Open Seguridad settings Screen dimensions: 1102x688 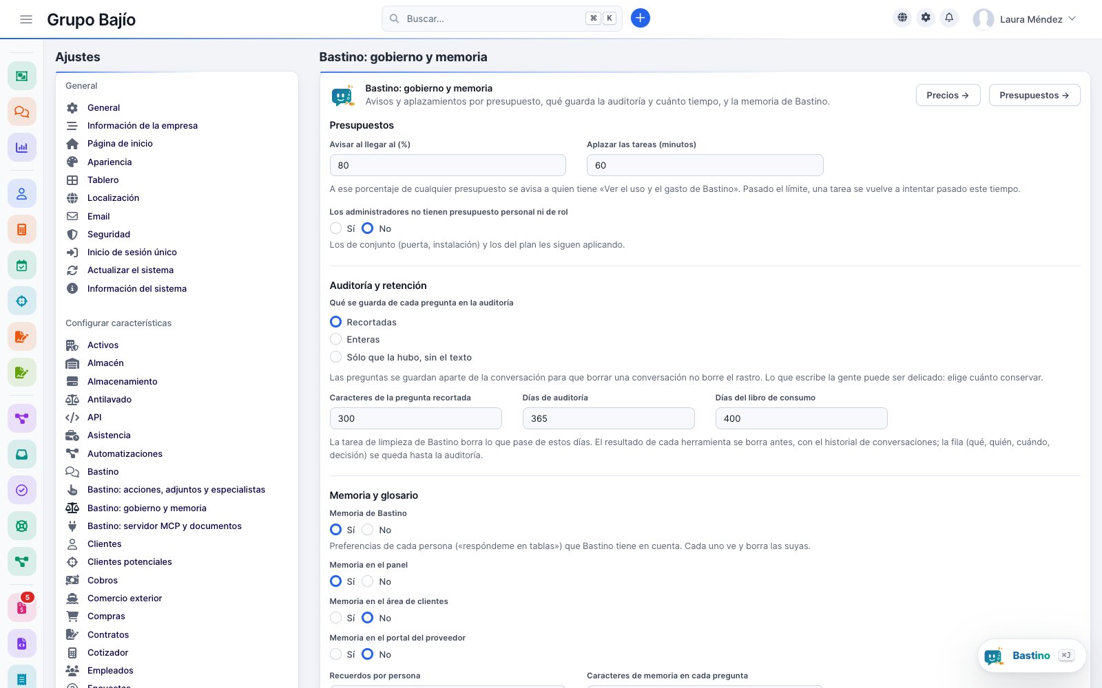(x=109, y=234)
